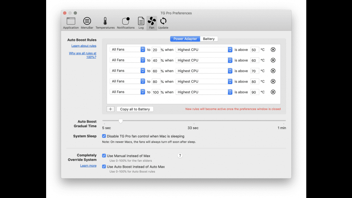Uncheck Use Manual instead of Max
This screenshot has width=352, height=198.
[x=104, y=156]
